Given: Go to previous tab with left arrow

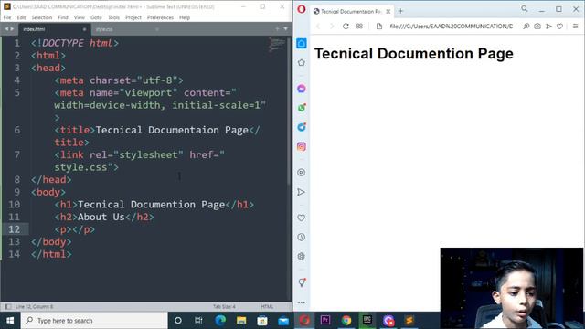Looking at the screenshot, I should click(6, 28).
